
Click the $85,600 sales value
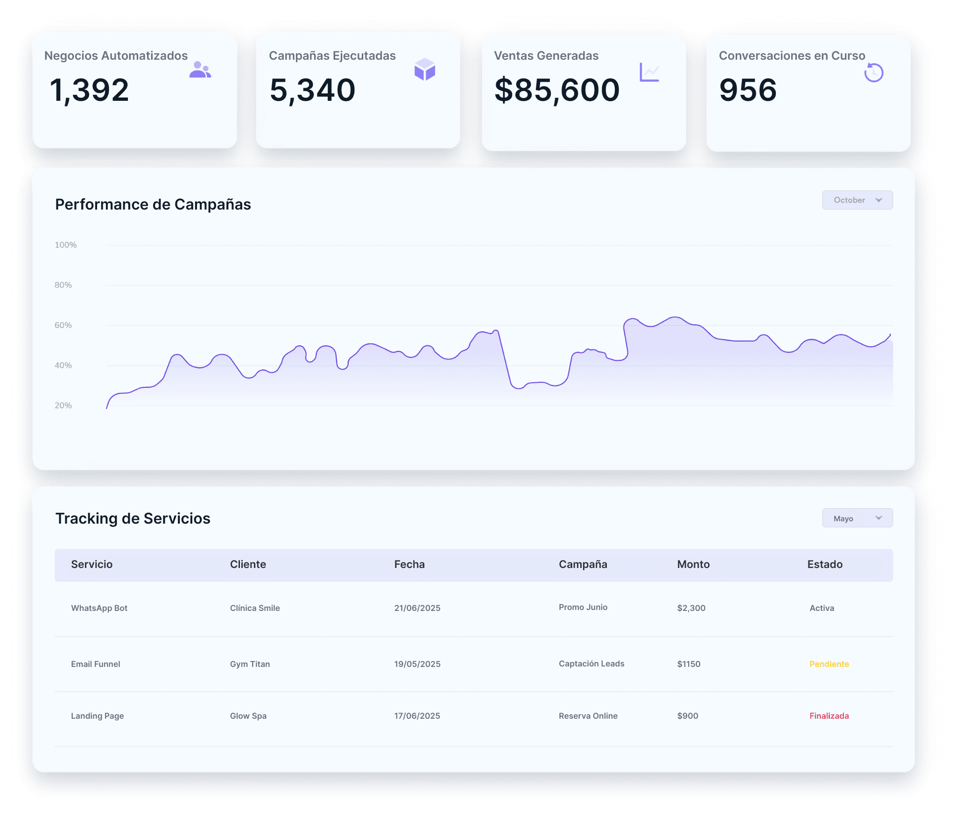click(x=557, y=91)
